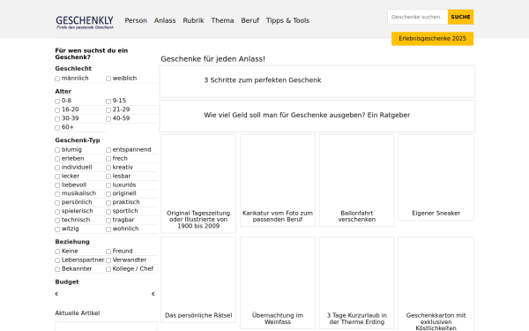
Task: Toggle the lesbar checkbox
Action: (108, 177)
